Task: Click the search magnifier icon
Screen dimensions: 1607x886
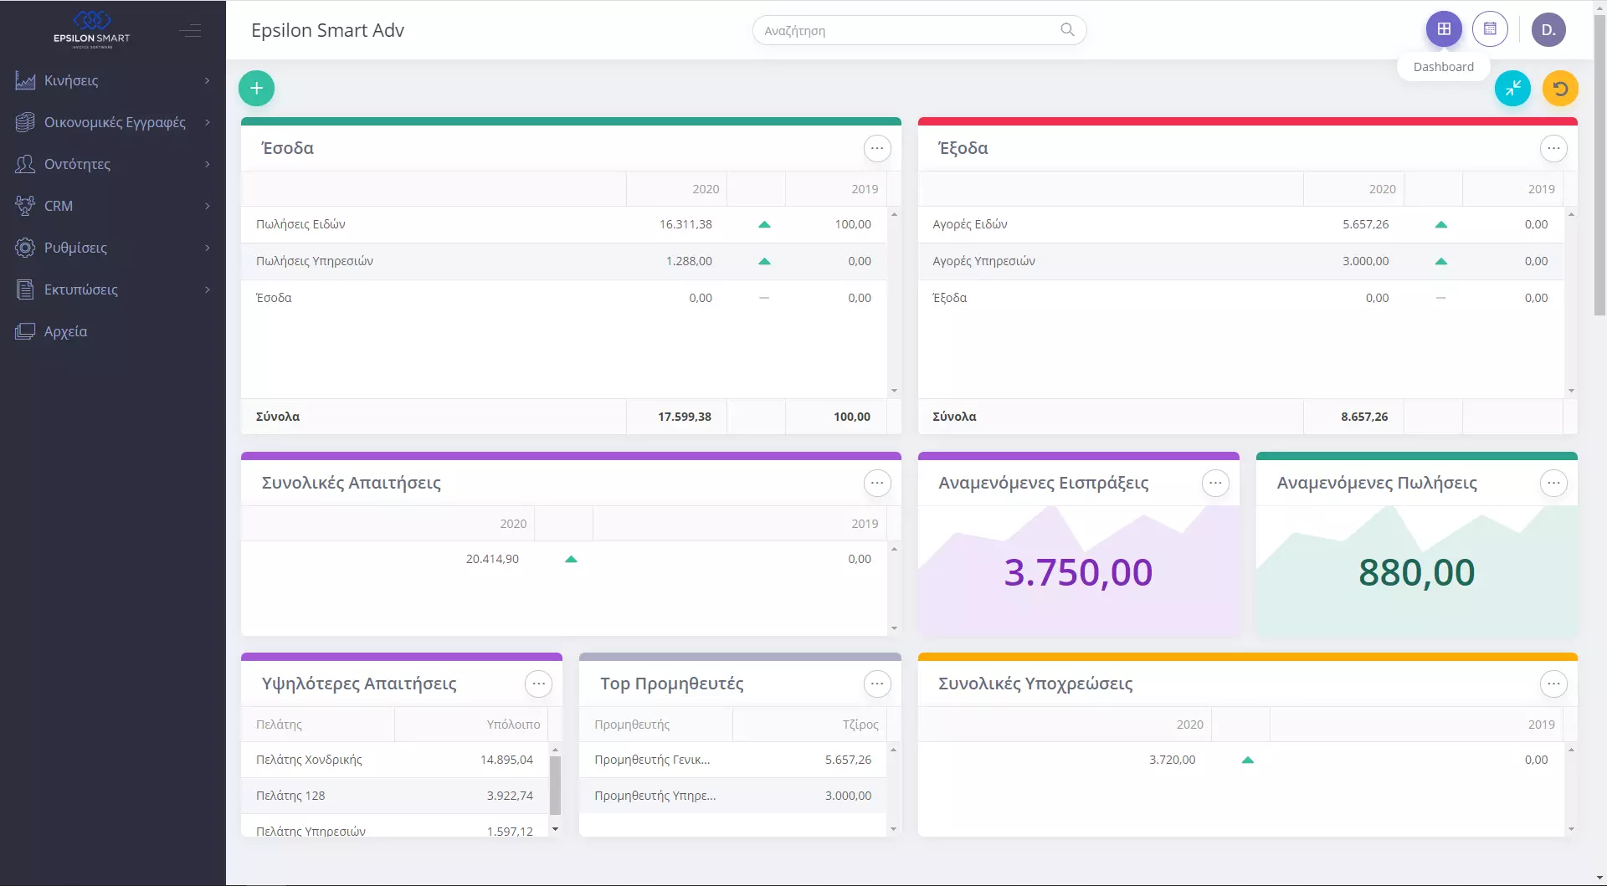Action: tap(1067, 30)
